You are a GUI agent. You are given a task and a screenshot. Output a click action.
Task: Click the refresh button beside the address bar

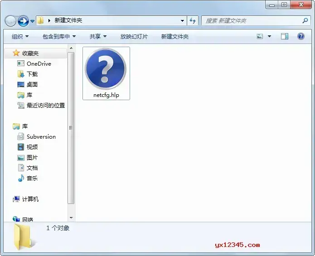point(193,21)
